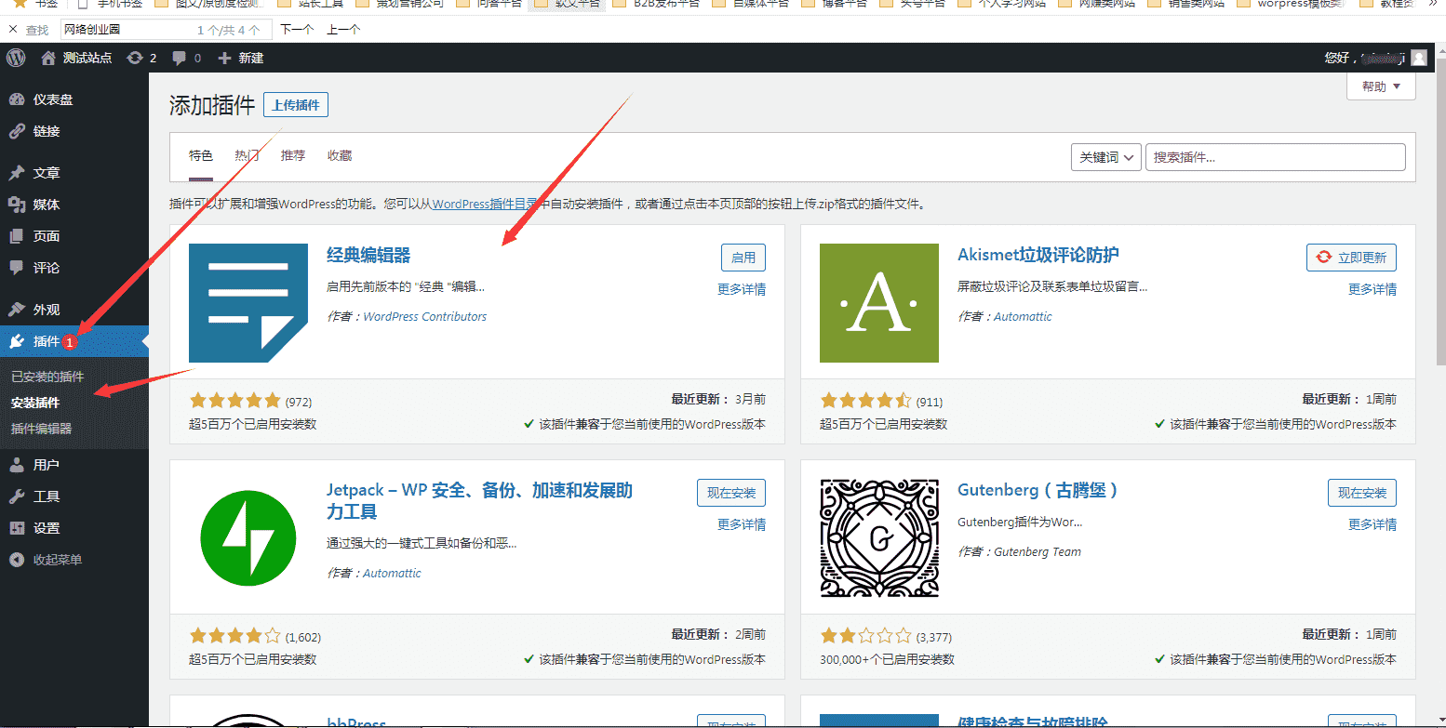Open the Gutenberg Team author link
This screenshot has height=728, width=1446.
[x=1038, y=551]
